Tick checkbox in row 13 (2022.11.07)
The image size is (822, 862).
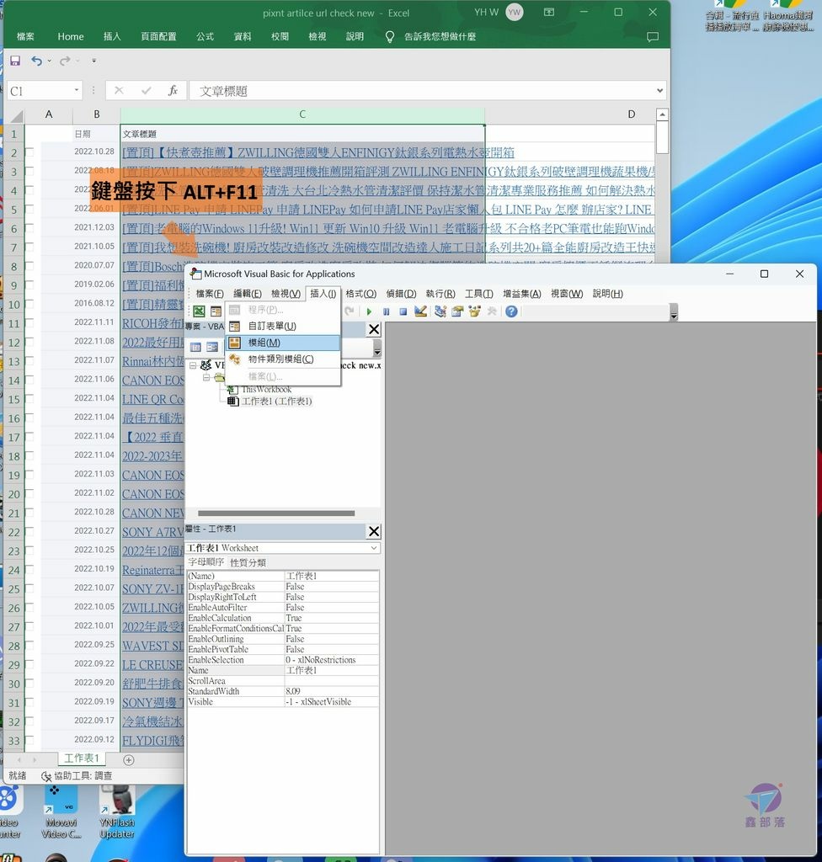(29, 361)
